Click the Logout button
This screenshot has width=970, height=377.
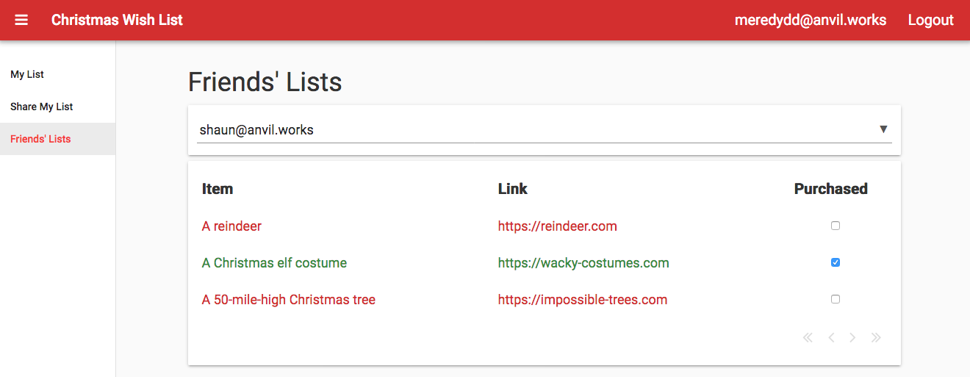point(930,20)
